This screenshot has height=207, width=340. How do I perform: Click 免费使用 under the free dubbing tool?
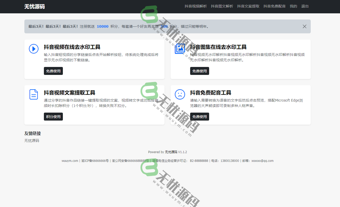tap(199, 116)
